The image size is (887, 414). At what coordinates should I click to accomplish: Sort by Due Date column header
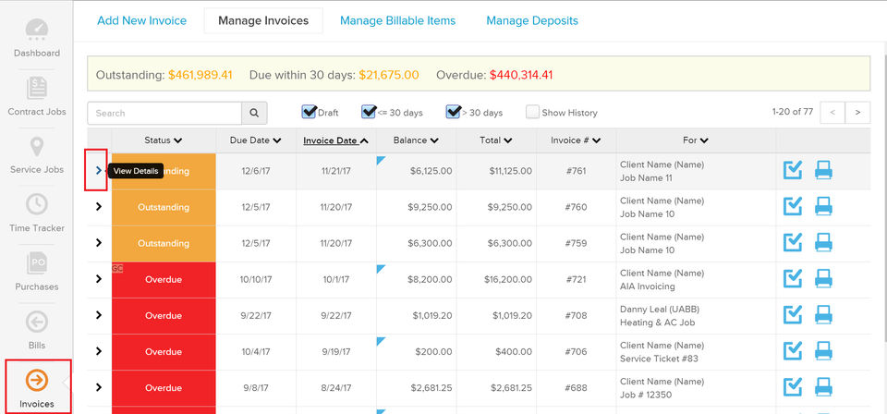[x=256, y=140]
